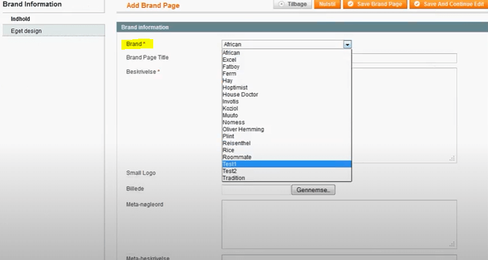Click the Brand field label
The image size is (488, 260).
[136, 44]
